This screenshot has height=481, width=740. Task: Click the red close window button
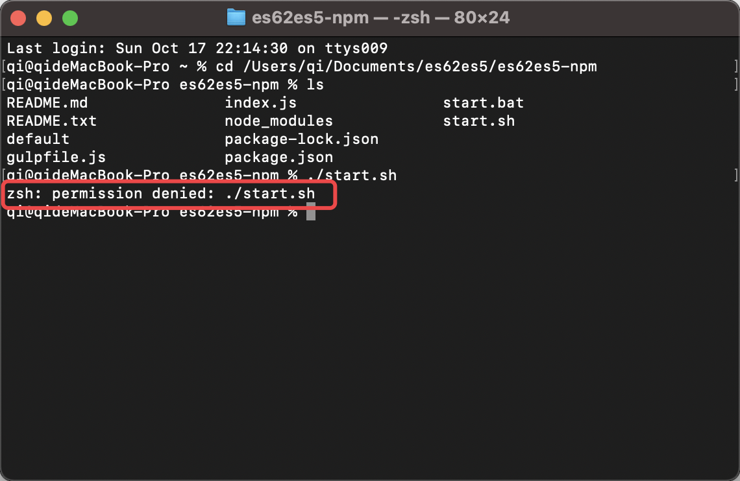18,18
